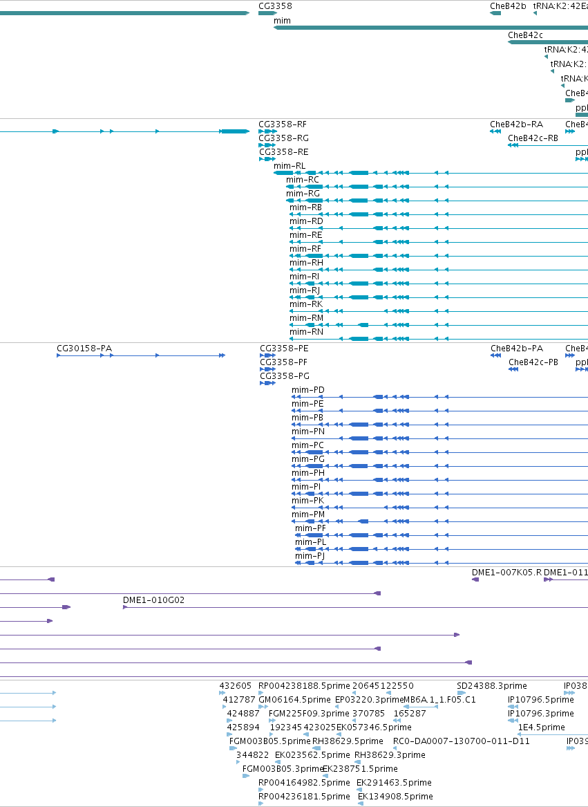Viewport: 588px width, 807px height.
Task: Select protein mim-PN
Action: 307,432
